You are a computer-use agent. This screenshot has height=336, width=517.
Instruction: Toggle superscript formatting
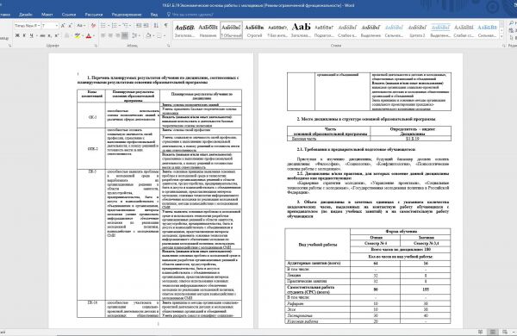click(56, 35)
